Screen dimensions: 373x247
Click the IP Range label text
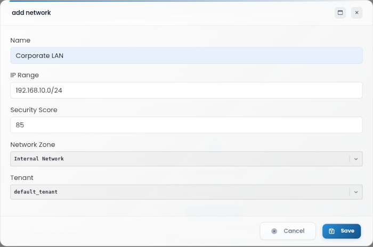(25, 75)
